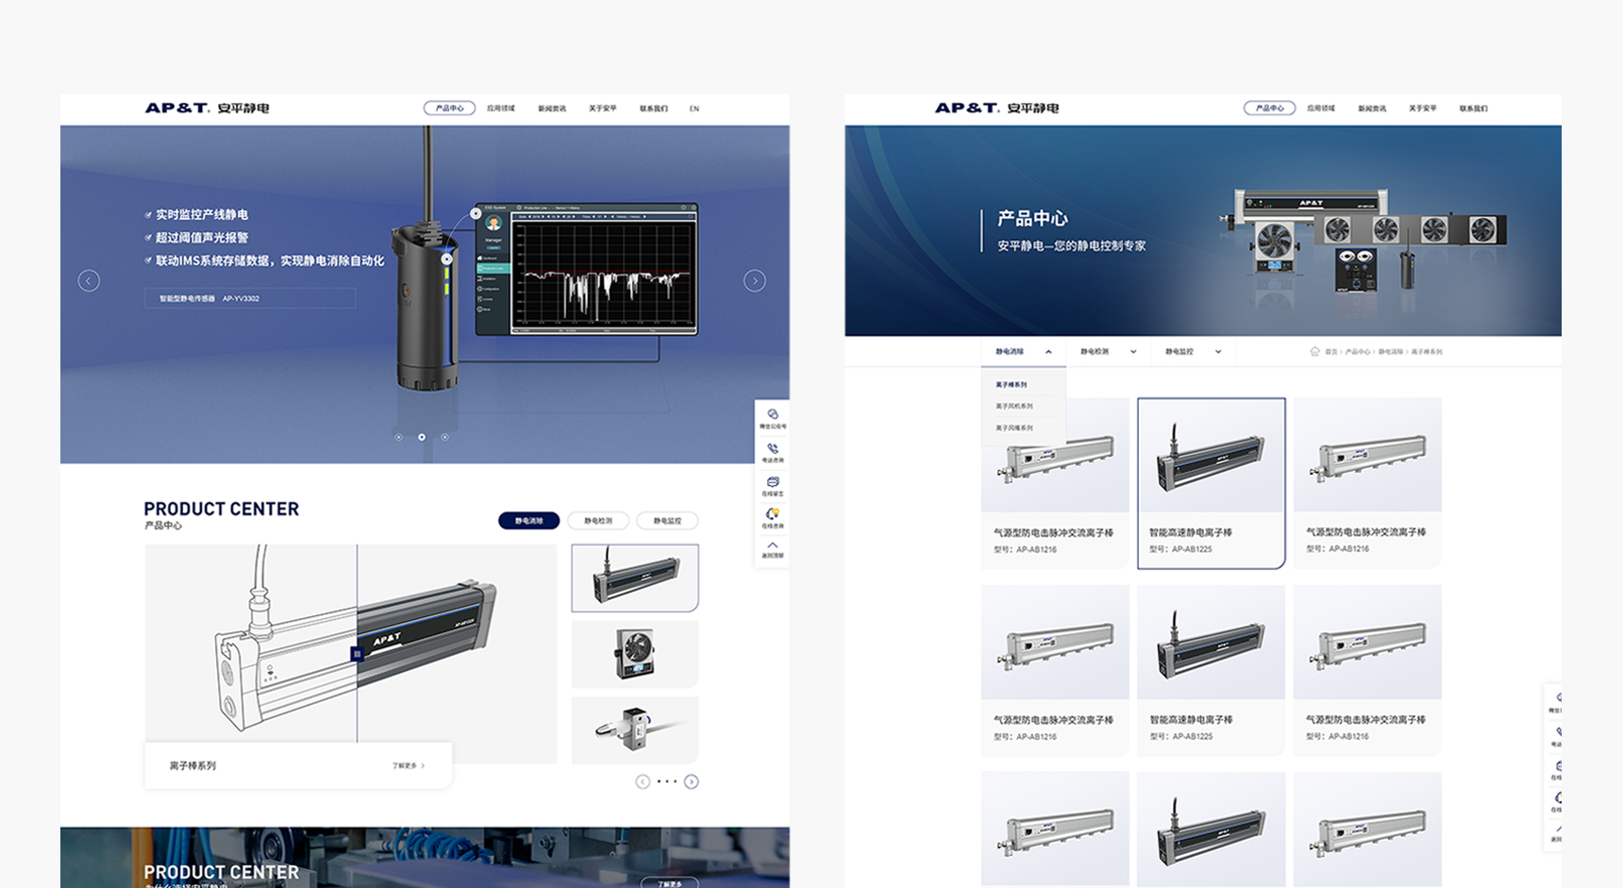Open 关于安平 in left page navigation
Image resolution: width=1623 pixels, height=888 pixels.
pyautogui.click(x=603, y=109)
